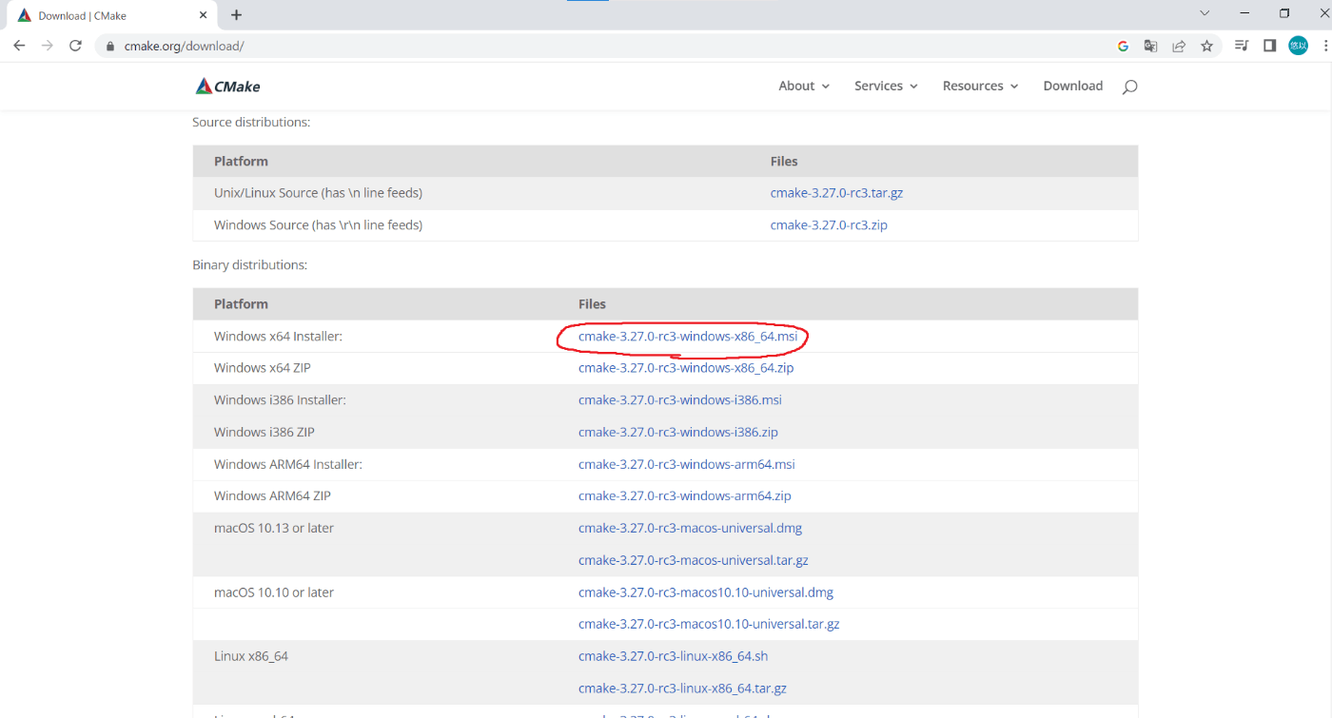Download cmake-3.27.0-rc3.tar.gz
Viewport: 1332px width, 718px height.
[x=836, y=192]
